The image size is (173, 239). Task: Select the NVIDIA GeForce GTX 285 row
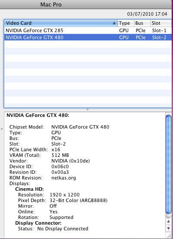point(88,30)
